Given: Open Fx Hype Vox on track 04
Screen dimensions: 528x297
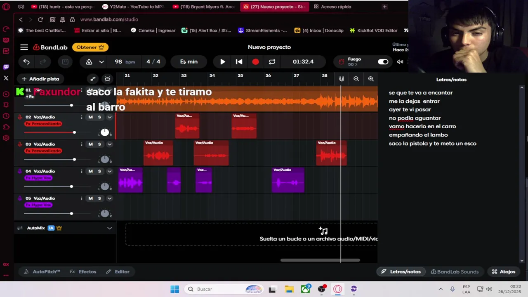Looking at the screenshot, I should coord(38,178).
